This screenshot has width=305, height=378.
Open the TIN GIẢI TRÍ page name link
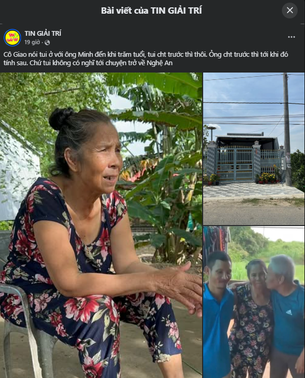click(43, 33)
